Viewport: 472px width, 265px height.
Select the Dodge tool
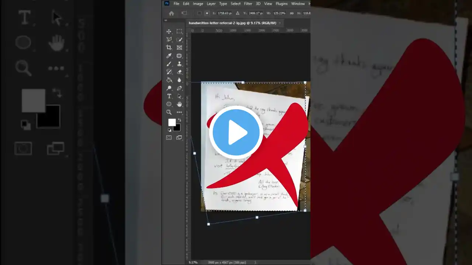pyautogui.click(x=169, y=88)
